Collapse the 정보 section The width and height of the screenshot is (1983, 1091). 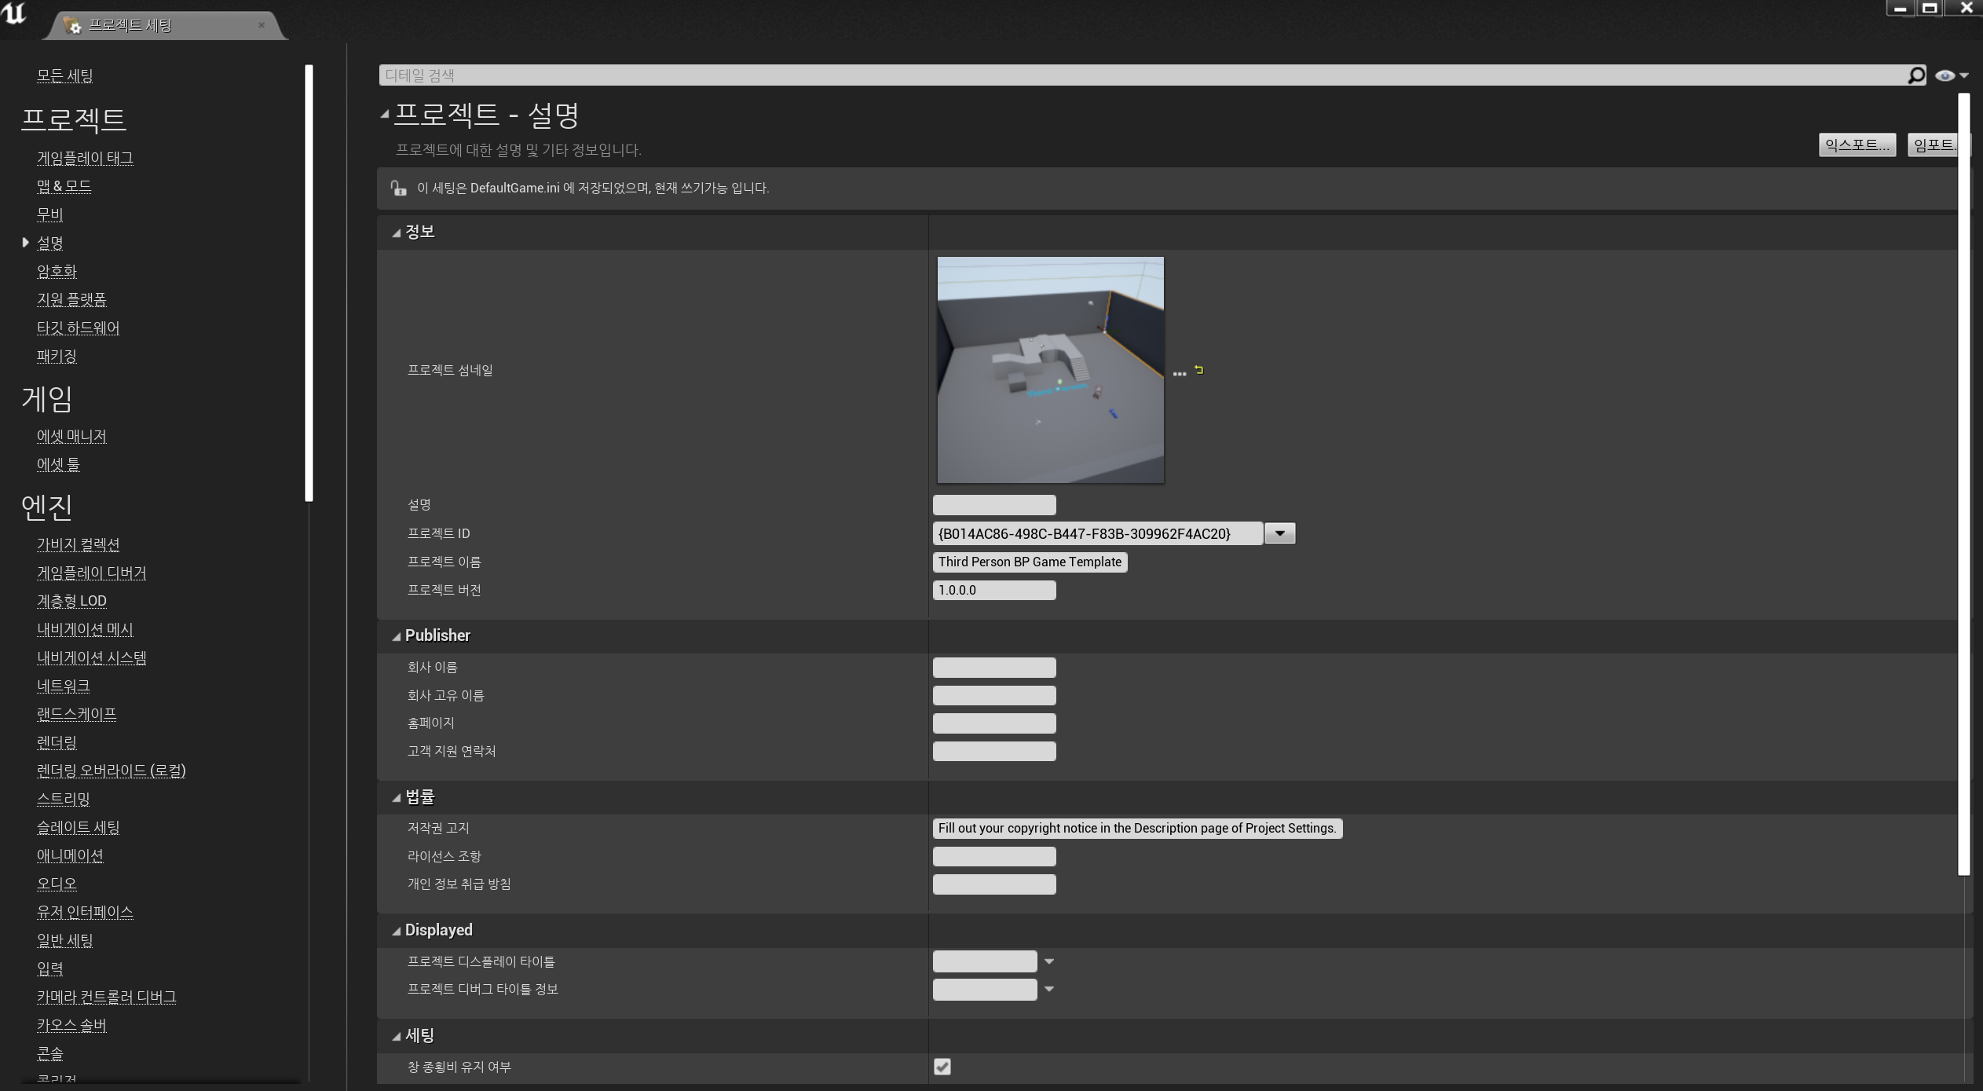[397, 232]
